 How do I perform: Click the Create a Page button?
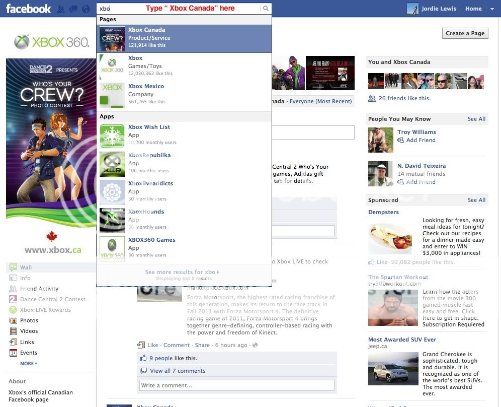[x=465, y=33]
